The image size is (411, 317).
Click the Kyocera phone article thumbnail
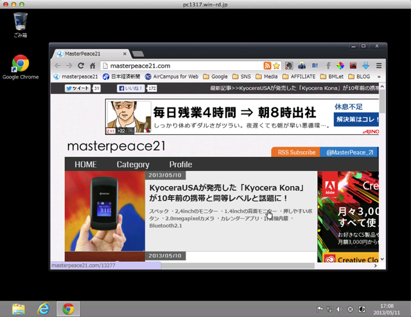(105, 211)
